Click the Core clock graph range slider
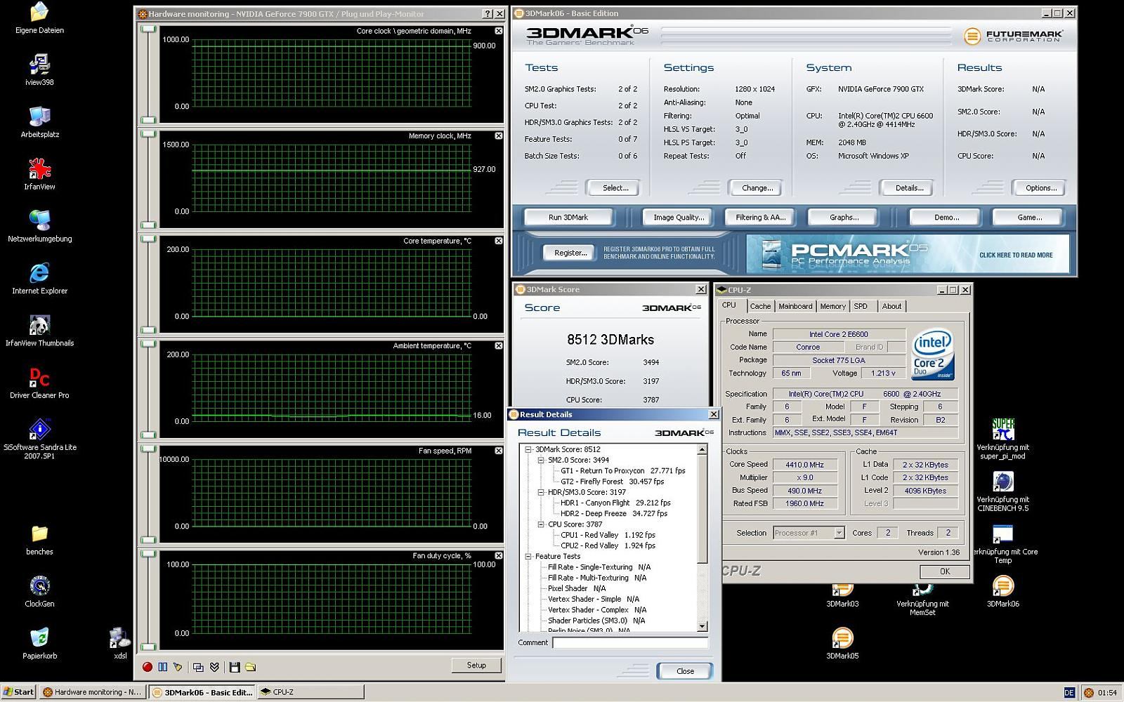Screen dimensions: 1124x702 coord(148,74)
